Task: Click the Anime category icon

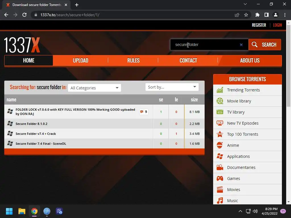Action: (220, 145)
